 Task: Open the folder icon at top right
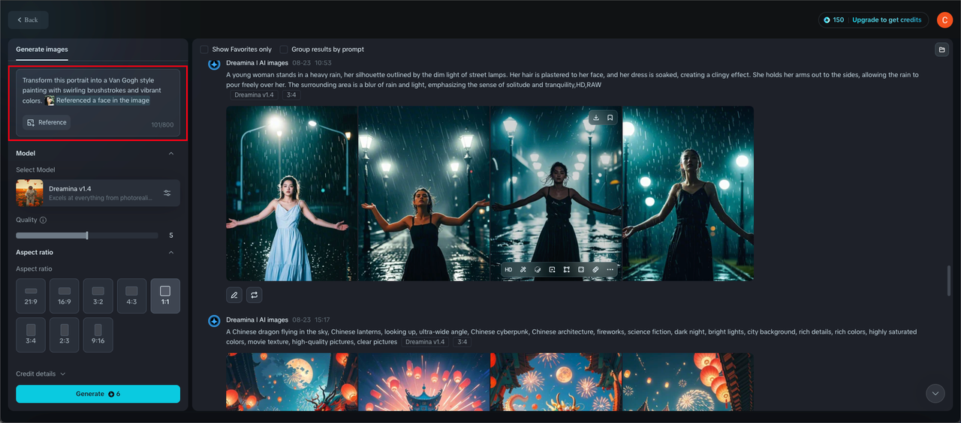tap(941, 49)
